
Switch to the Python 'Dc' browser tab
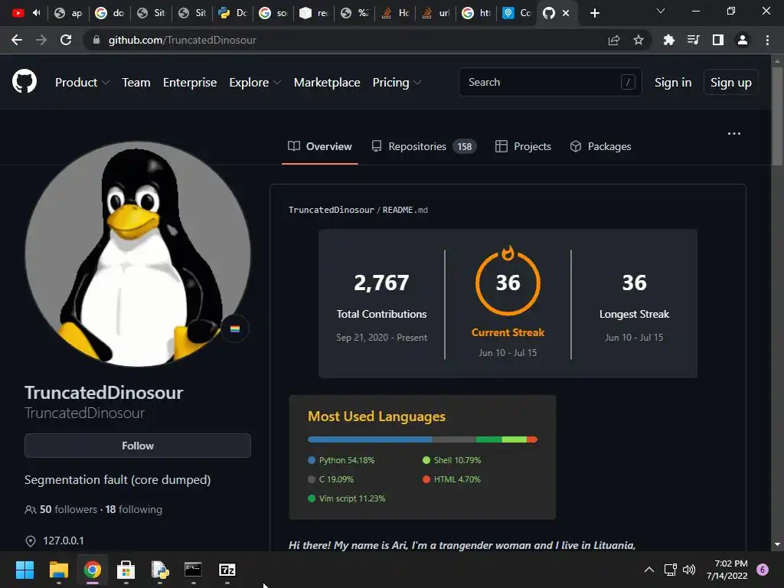pos(233,13)
